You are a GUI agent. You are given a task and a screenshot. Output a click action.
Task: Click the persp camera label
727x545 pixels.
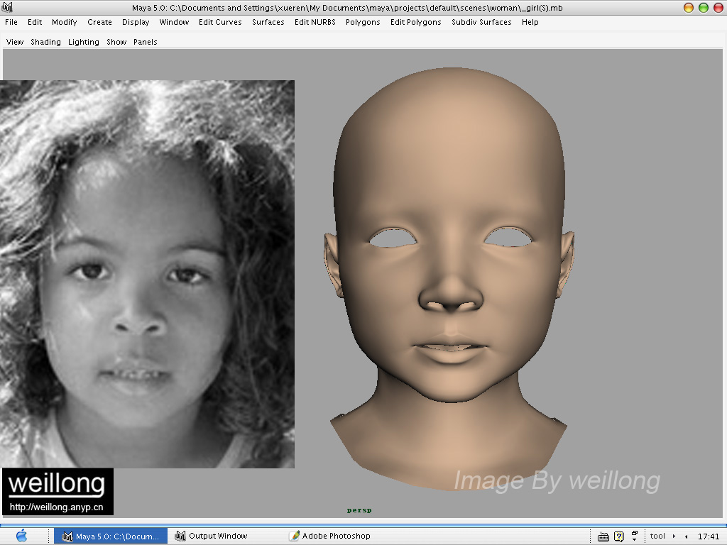pyautogui.click(x=359, y=510)
